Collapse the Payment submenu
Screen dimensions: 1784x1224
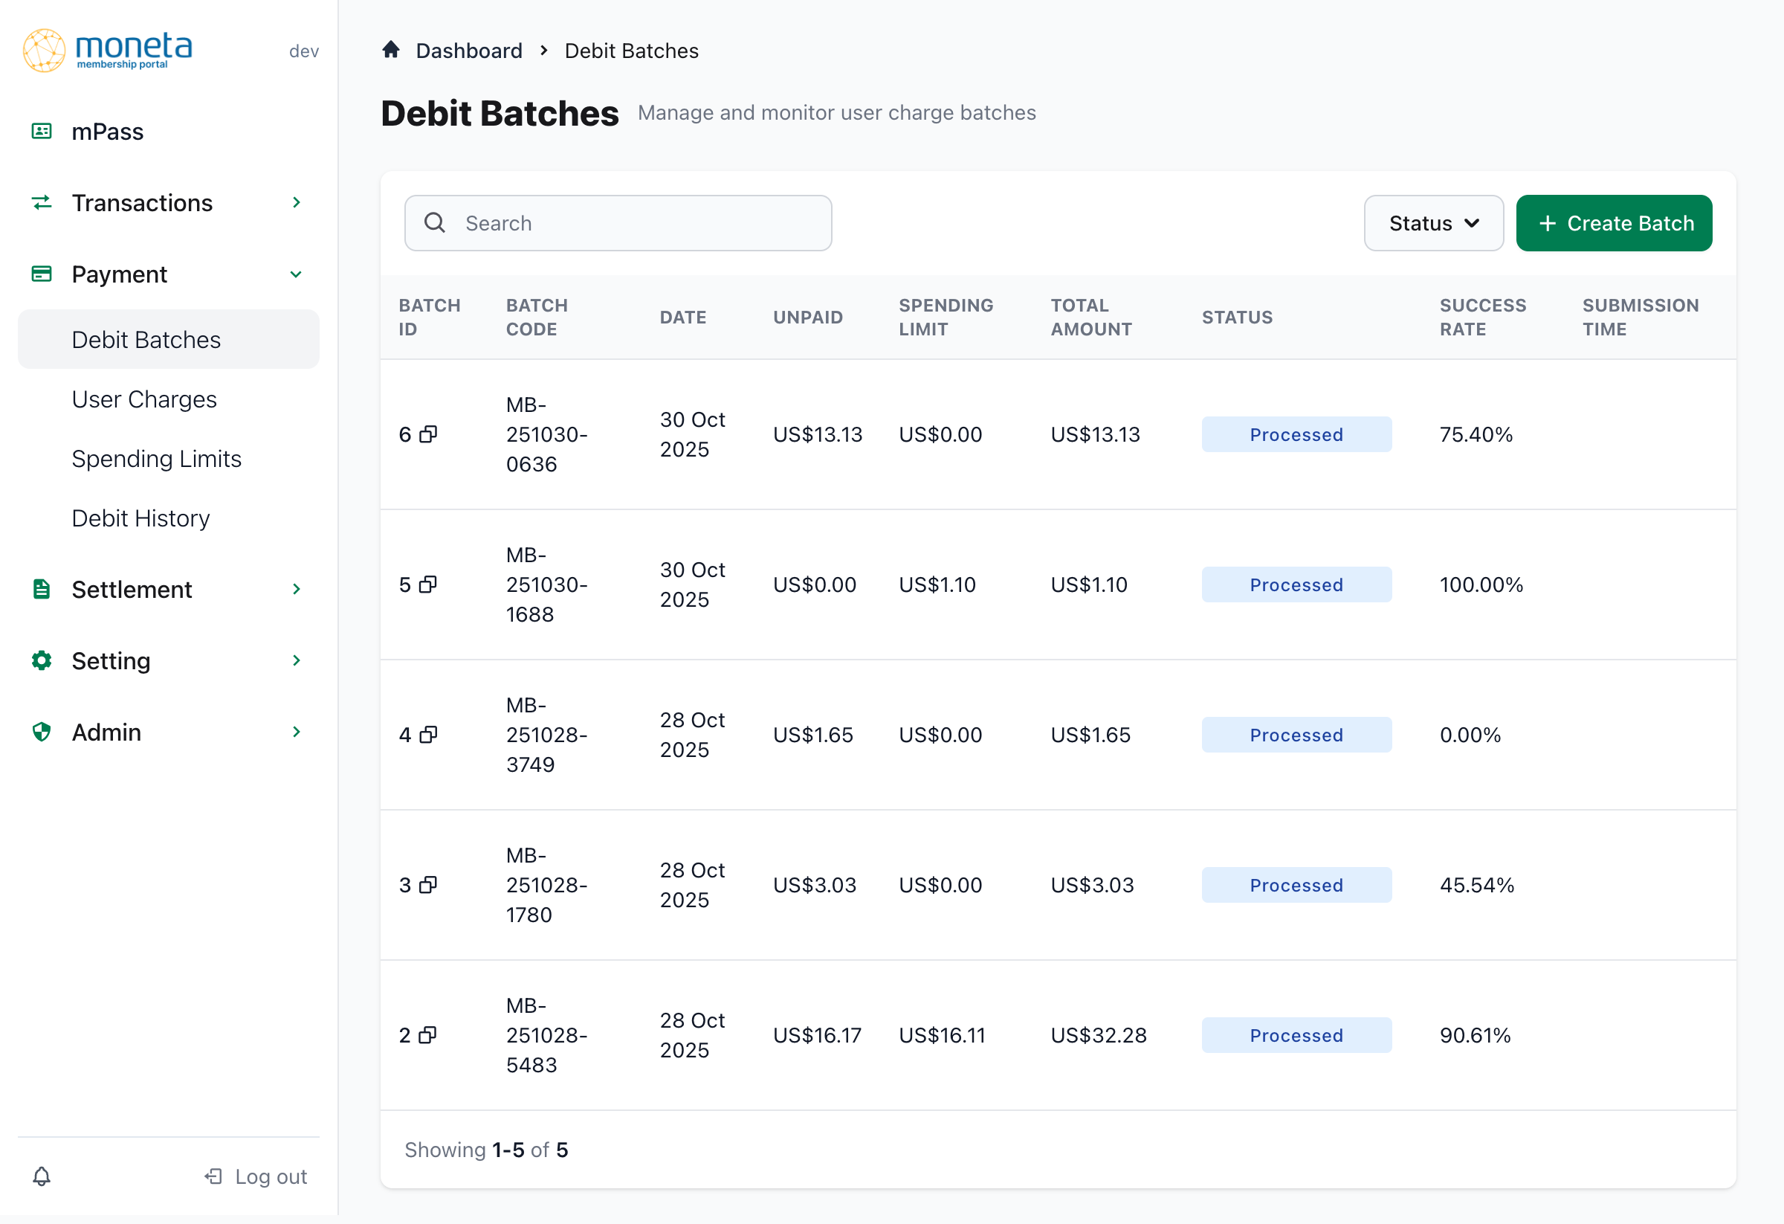pyautogui.click(x=297, y=274)
